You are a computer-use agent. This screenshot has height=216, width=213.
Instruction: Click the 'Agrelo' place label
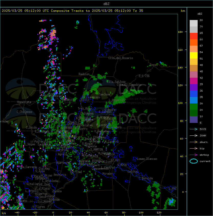click(62, 154)
